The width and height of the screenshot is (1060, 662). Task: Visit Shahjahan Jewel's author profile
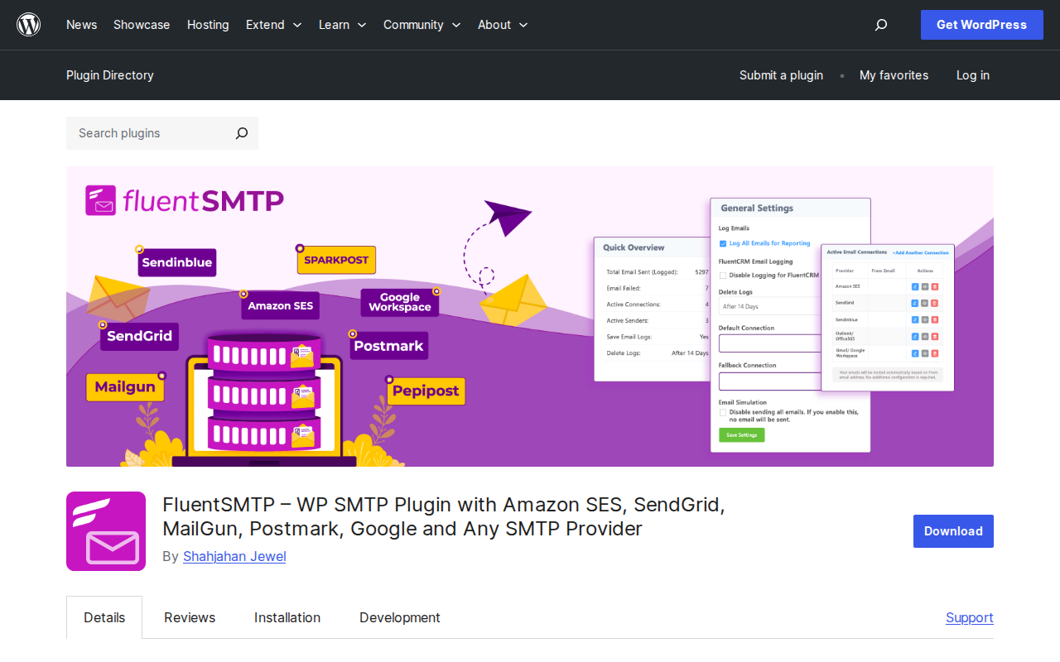click(234, 556)
